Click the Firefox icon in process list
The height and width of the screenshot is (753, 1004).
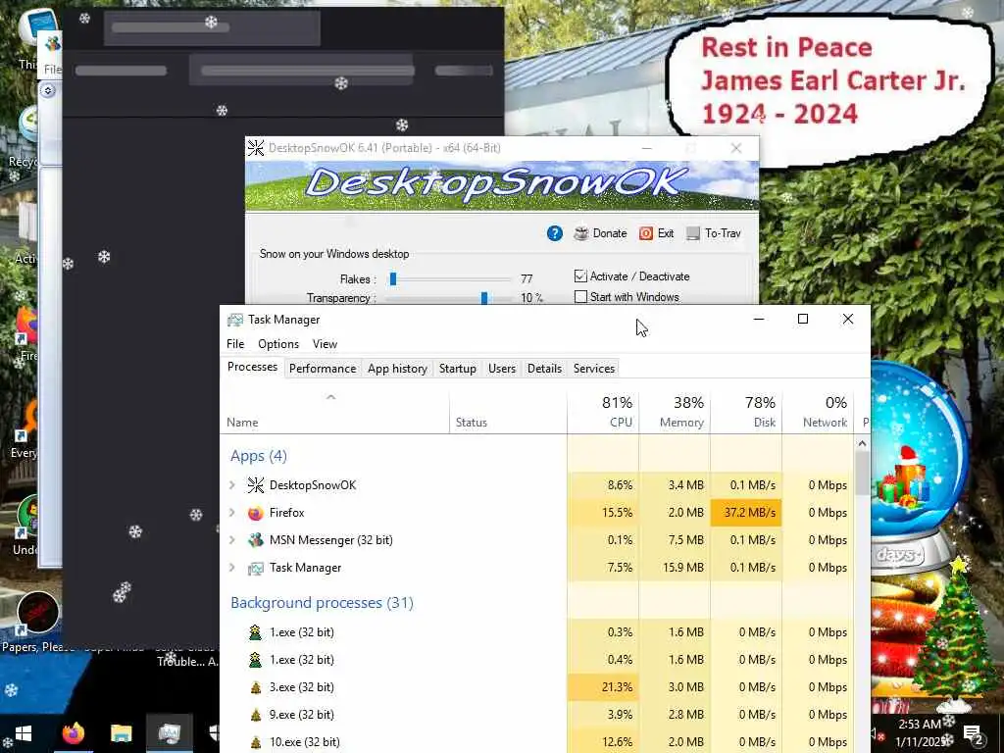(256, 513)
